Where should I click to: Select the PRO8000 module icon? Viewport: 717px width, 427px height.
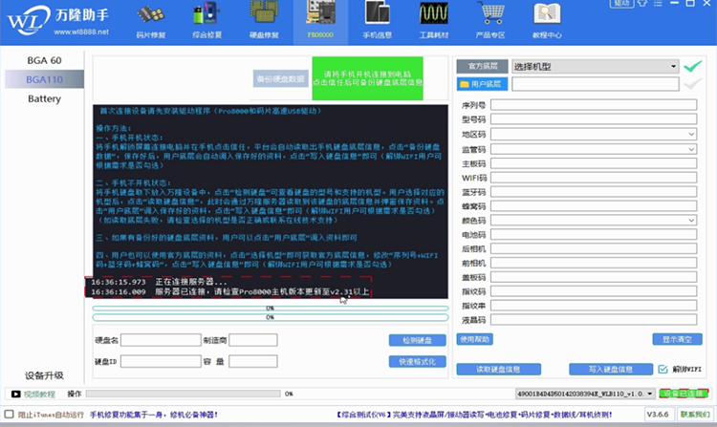pyautogui.click(x=320, y=21)
